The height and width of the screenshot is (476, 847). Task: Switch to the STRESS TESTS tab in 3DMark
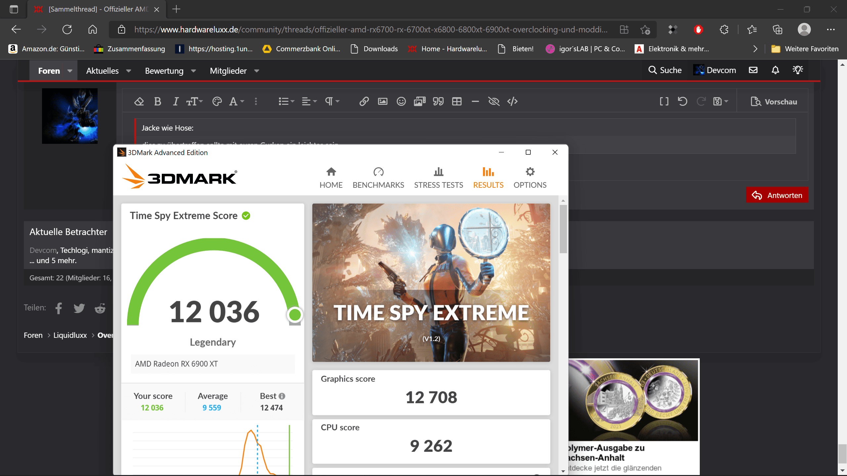(438, 178)
